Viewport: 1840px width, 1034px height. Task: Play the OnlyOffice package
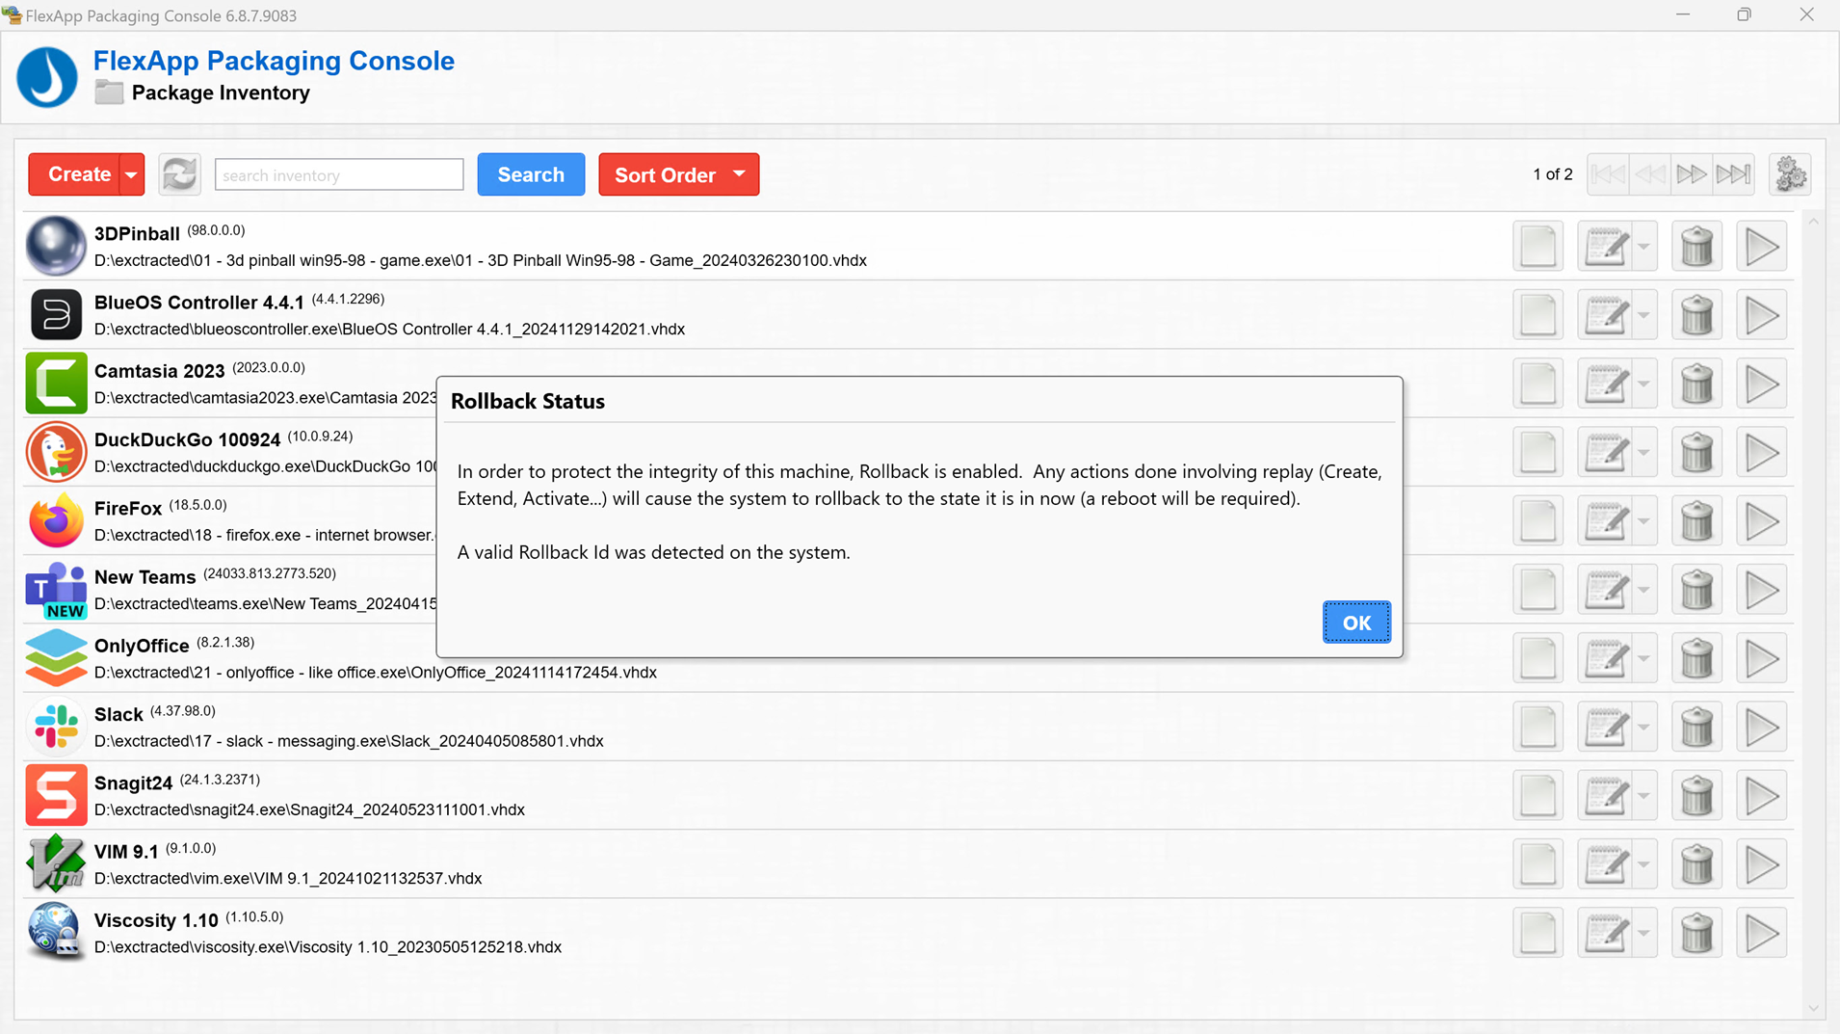point(1762,659)
